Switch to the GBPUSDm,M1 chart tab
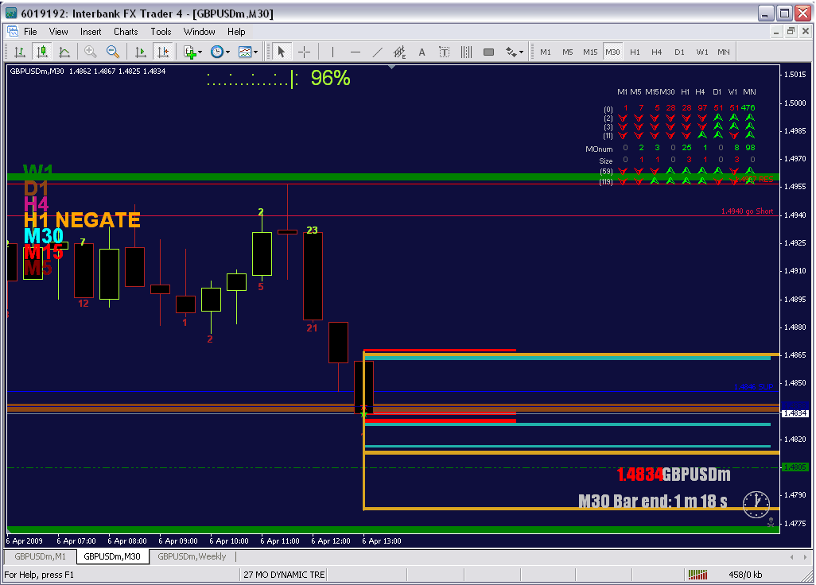 pyautogui.click(x=40, y=556)
